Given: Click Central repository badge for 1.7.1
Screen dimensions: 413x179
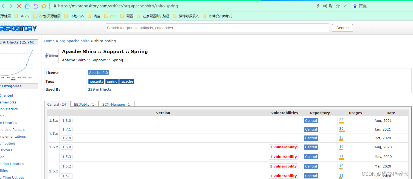Looking at the screenshot, I should (311, 129).
